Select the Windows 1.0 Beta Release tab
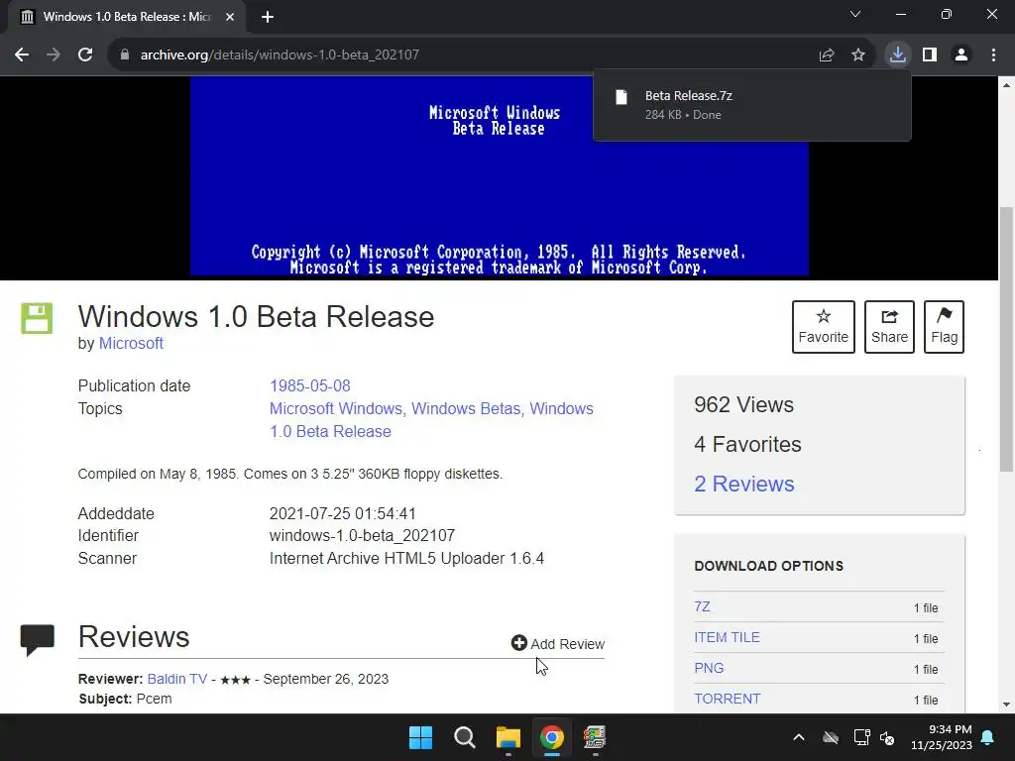1015x761 pixels. pyautogui.click(x=127, y=17)
